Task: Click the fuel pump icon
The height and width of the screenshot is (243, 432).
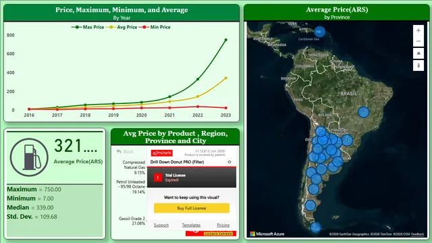Action: point(29,157)
